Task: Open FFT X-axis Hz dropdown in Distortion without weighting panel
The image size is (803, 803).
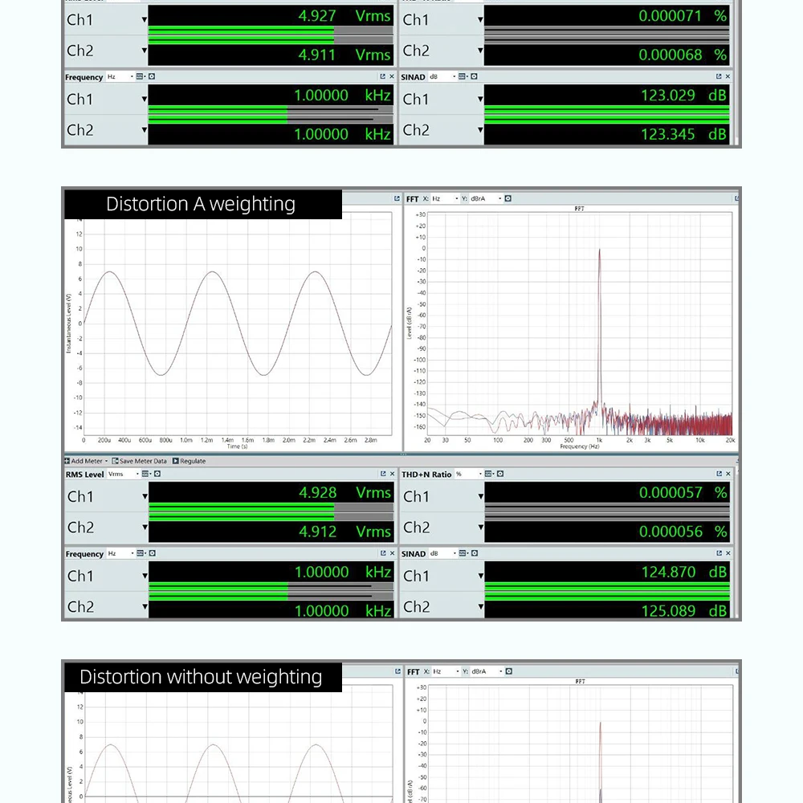Action: (x=446, y=671)
